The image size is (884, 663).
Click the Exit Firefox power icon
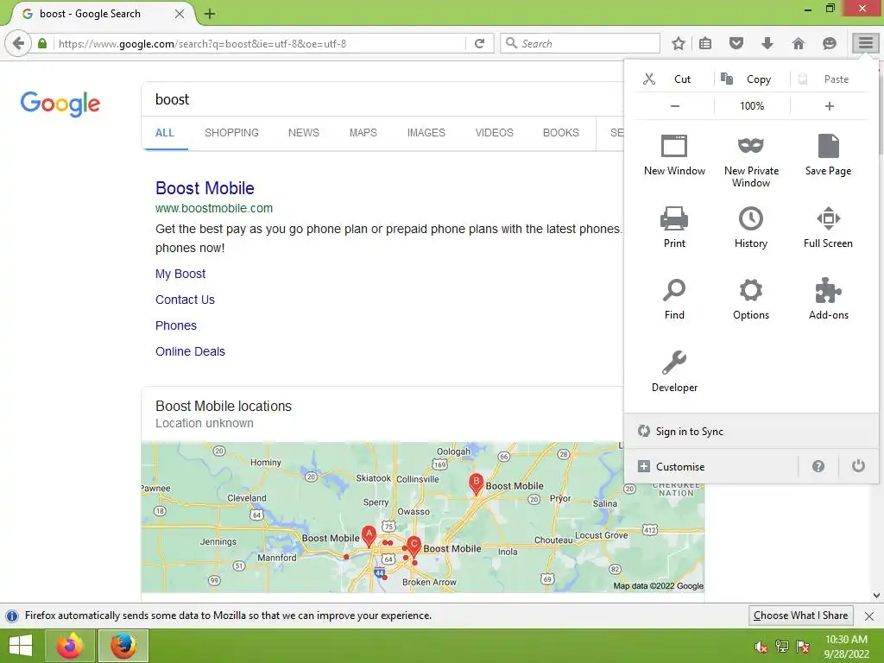pyautogui.click(x=858, y=466)
